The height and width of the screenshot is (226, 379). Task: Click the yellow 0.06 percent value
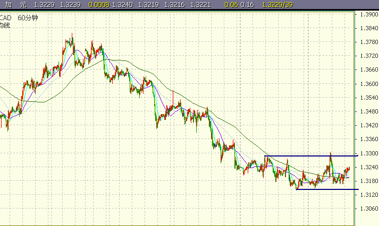coord(231,5)
